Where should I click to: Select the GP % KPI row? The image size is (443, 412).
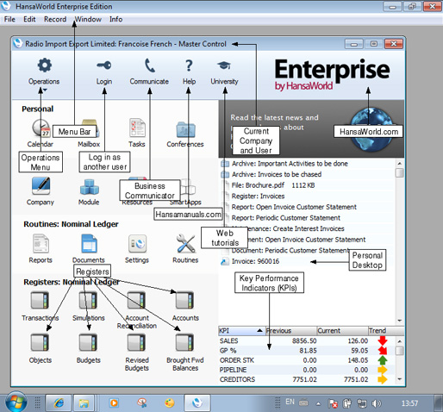pyautogui.click(x=307, y=351)
